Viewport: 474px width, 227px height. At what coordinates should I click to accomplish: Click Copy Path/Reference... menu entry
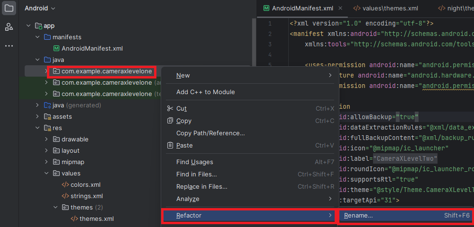[x=210, y=133]
